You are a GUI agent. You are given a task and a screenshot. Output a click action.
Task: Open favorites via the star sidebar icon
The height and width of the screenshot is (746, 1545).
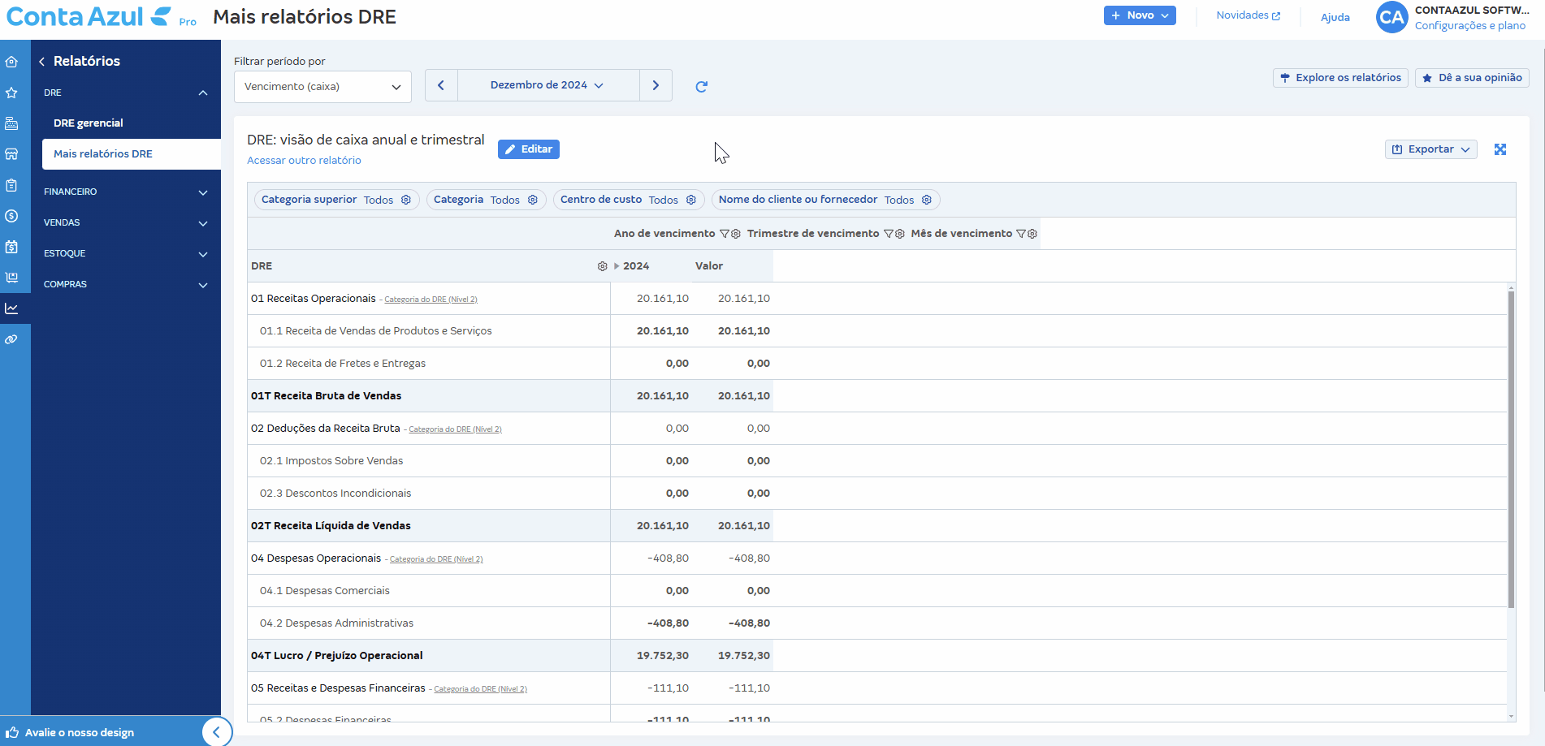[11, 93]
